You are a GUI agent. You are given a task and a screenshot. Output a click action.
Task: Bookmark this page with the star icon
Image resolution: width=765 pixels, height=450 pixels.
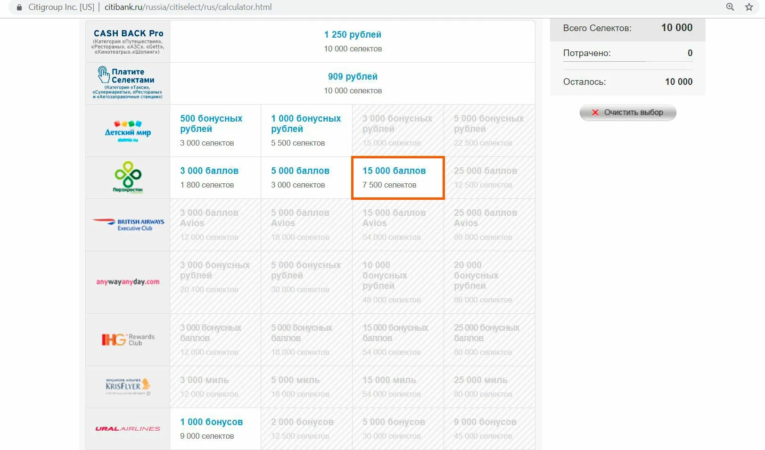point(749,7)
